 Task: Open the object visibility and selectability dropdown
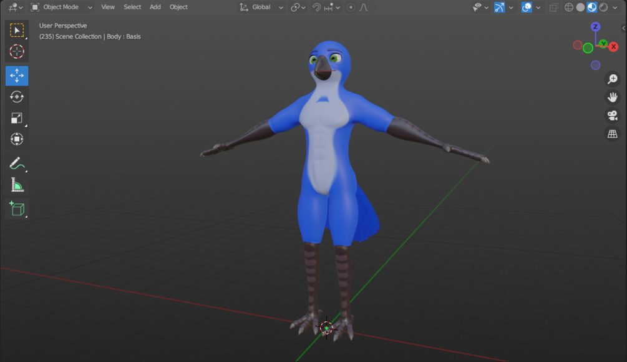(480, 7)
